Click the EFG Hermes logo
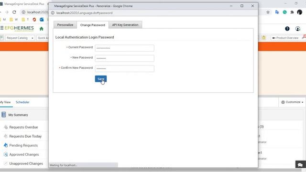 coord(19,28)
